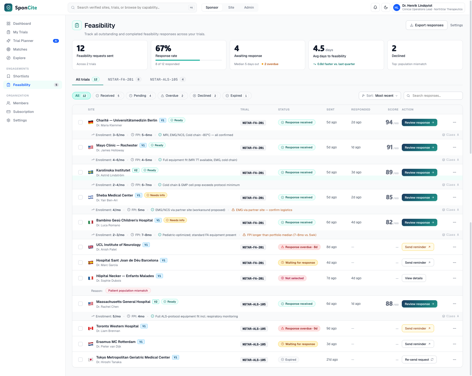Tick the Erasmus MC Rotterdam checkbox
Image resolution: width=472 pixels, height=376 pixels.
[x=80, y=344]
